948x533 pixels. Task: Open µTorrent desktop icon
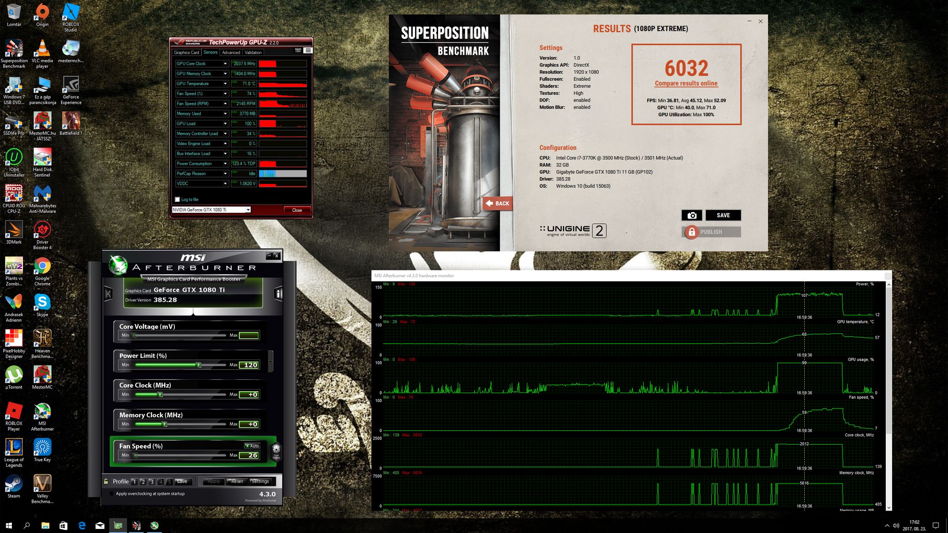(x=14, y=378)
